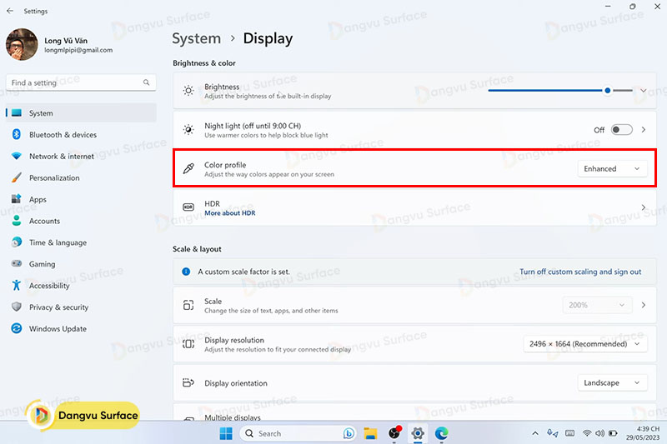Click the Bluetooth & devices sidebar icon
Image resolution: width=667 pixels, height=444 pixels.
(x=16, y=135)
